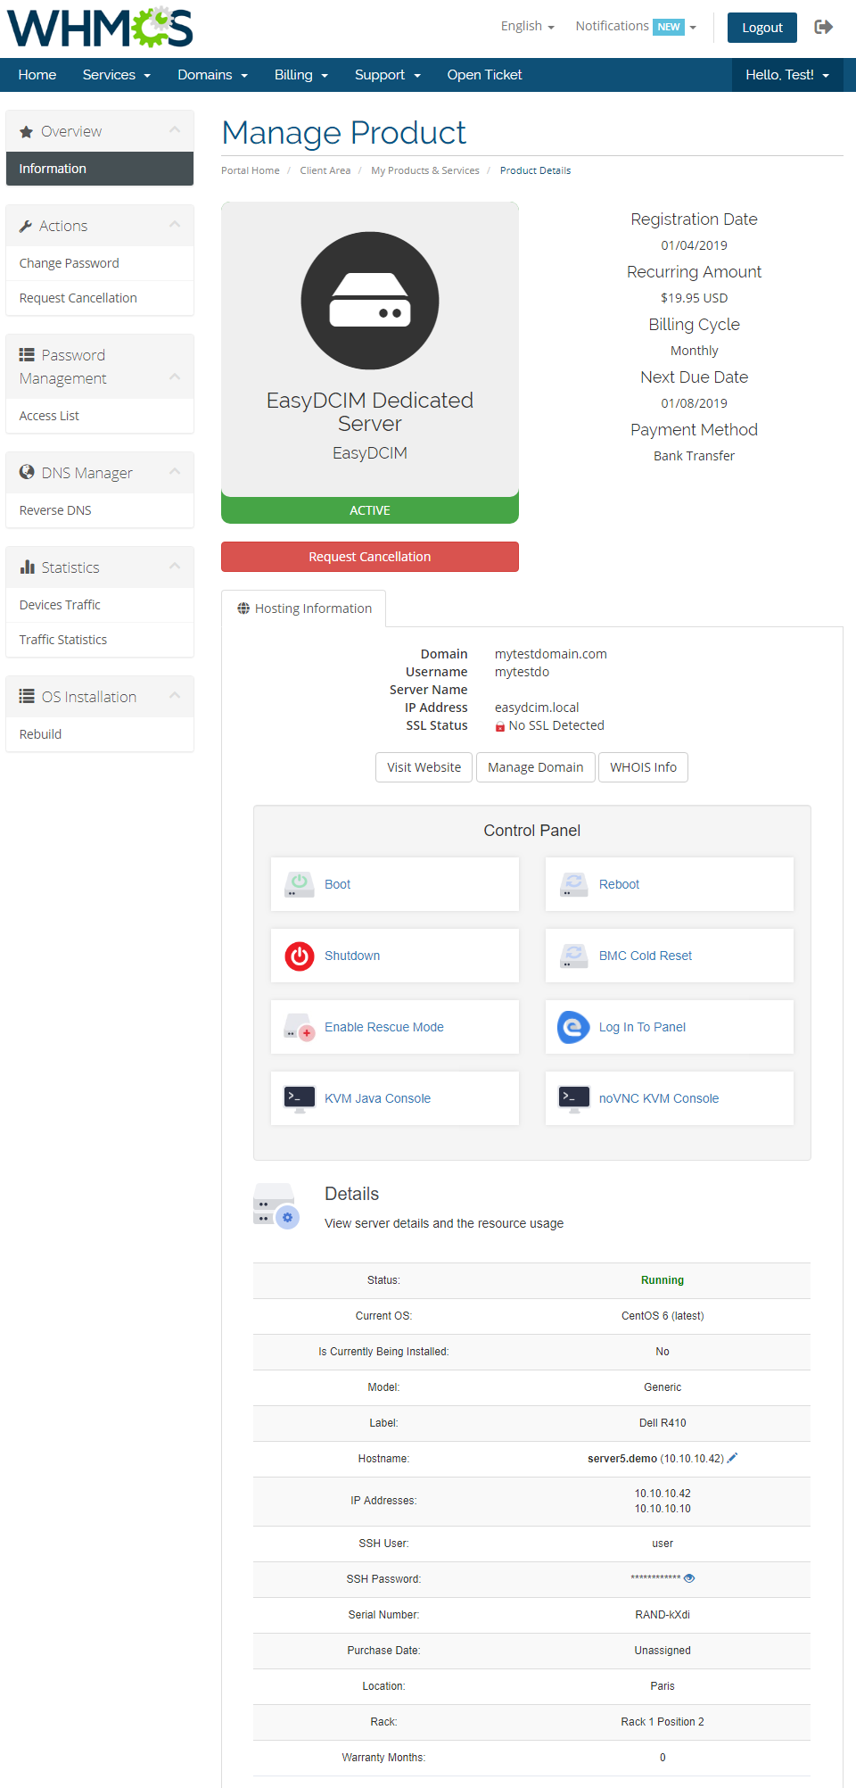856x1788 pixels.
Task: Click the Visit Website button
Action: tap(424, 767)
